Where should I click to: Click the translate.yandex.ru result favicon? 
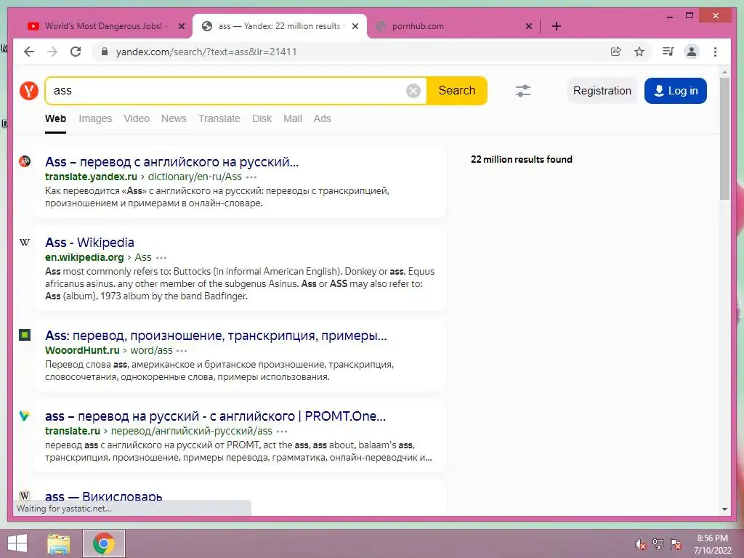(x=25, y=161)
